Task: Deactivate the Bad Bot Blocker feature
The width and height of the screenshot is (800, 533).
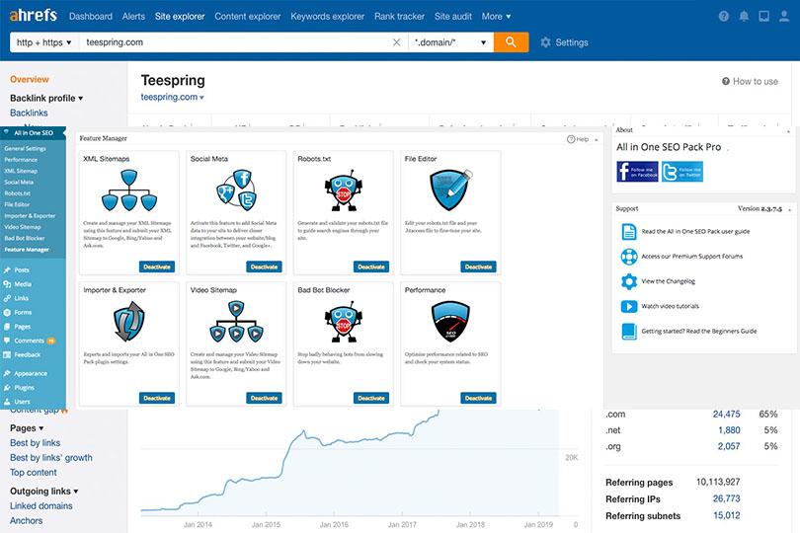Action: coord(371,398)
